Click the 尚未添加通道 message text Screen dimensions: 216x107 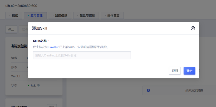click(194, 91)
